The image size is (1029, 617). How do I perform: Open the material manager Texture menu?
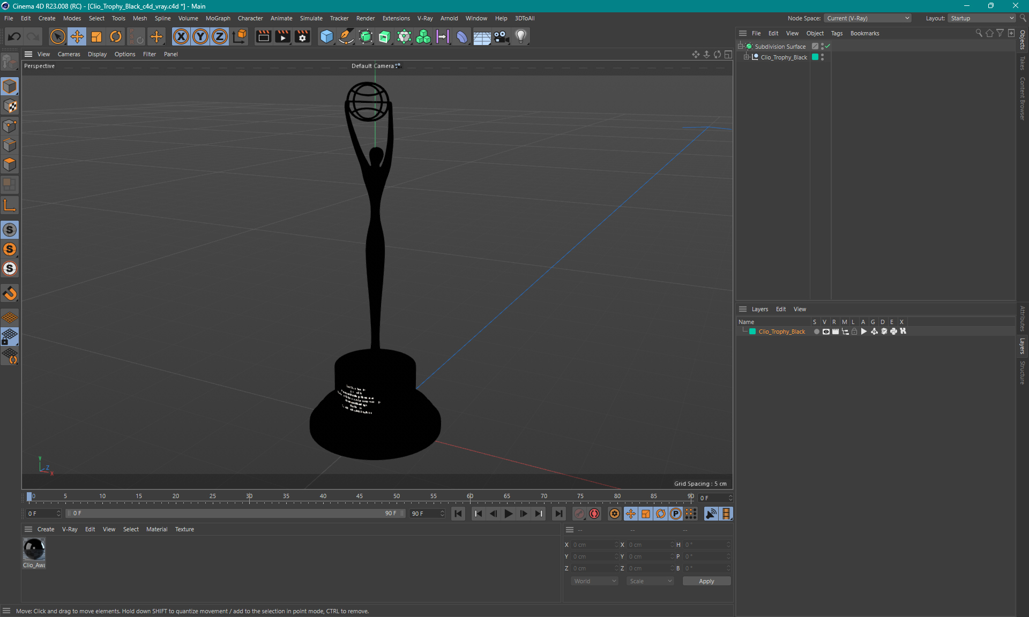click(184, 529)
